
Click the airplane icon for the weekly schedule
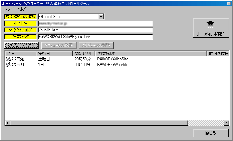(x=8, y=59)
